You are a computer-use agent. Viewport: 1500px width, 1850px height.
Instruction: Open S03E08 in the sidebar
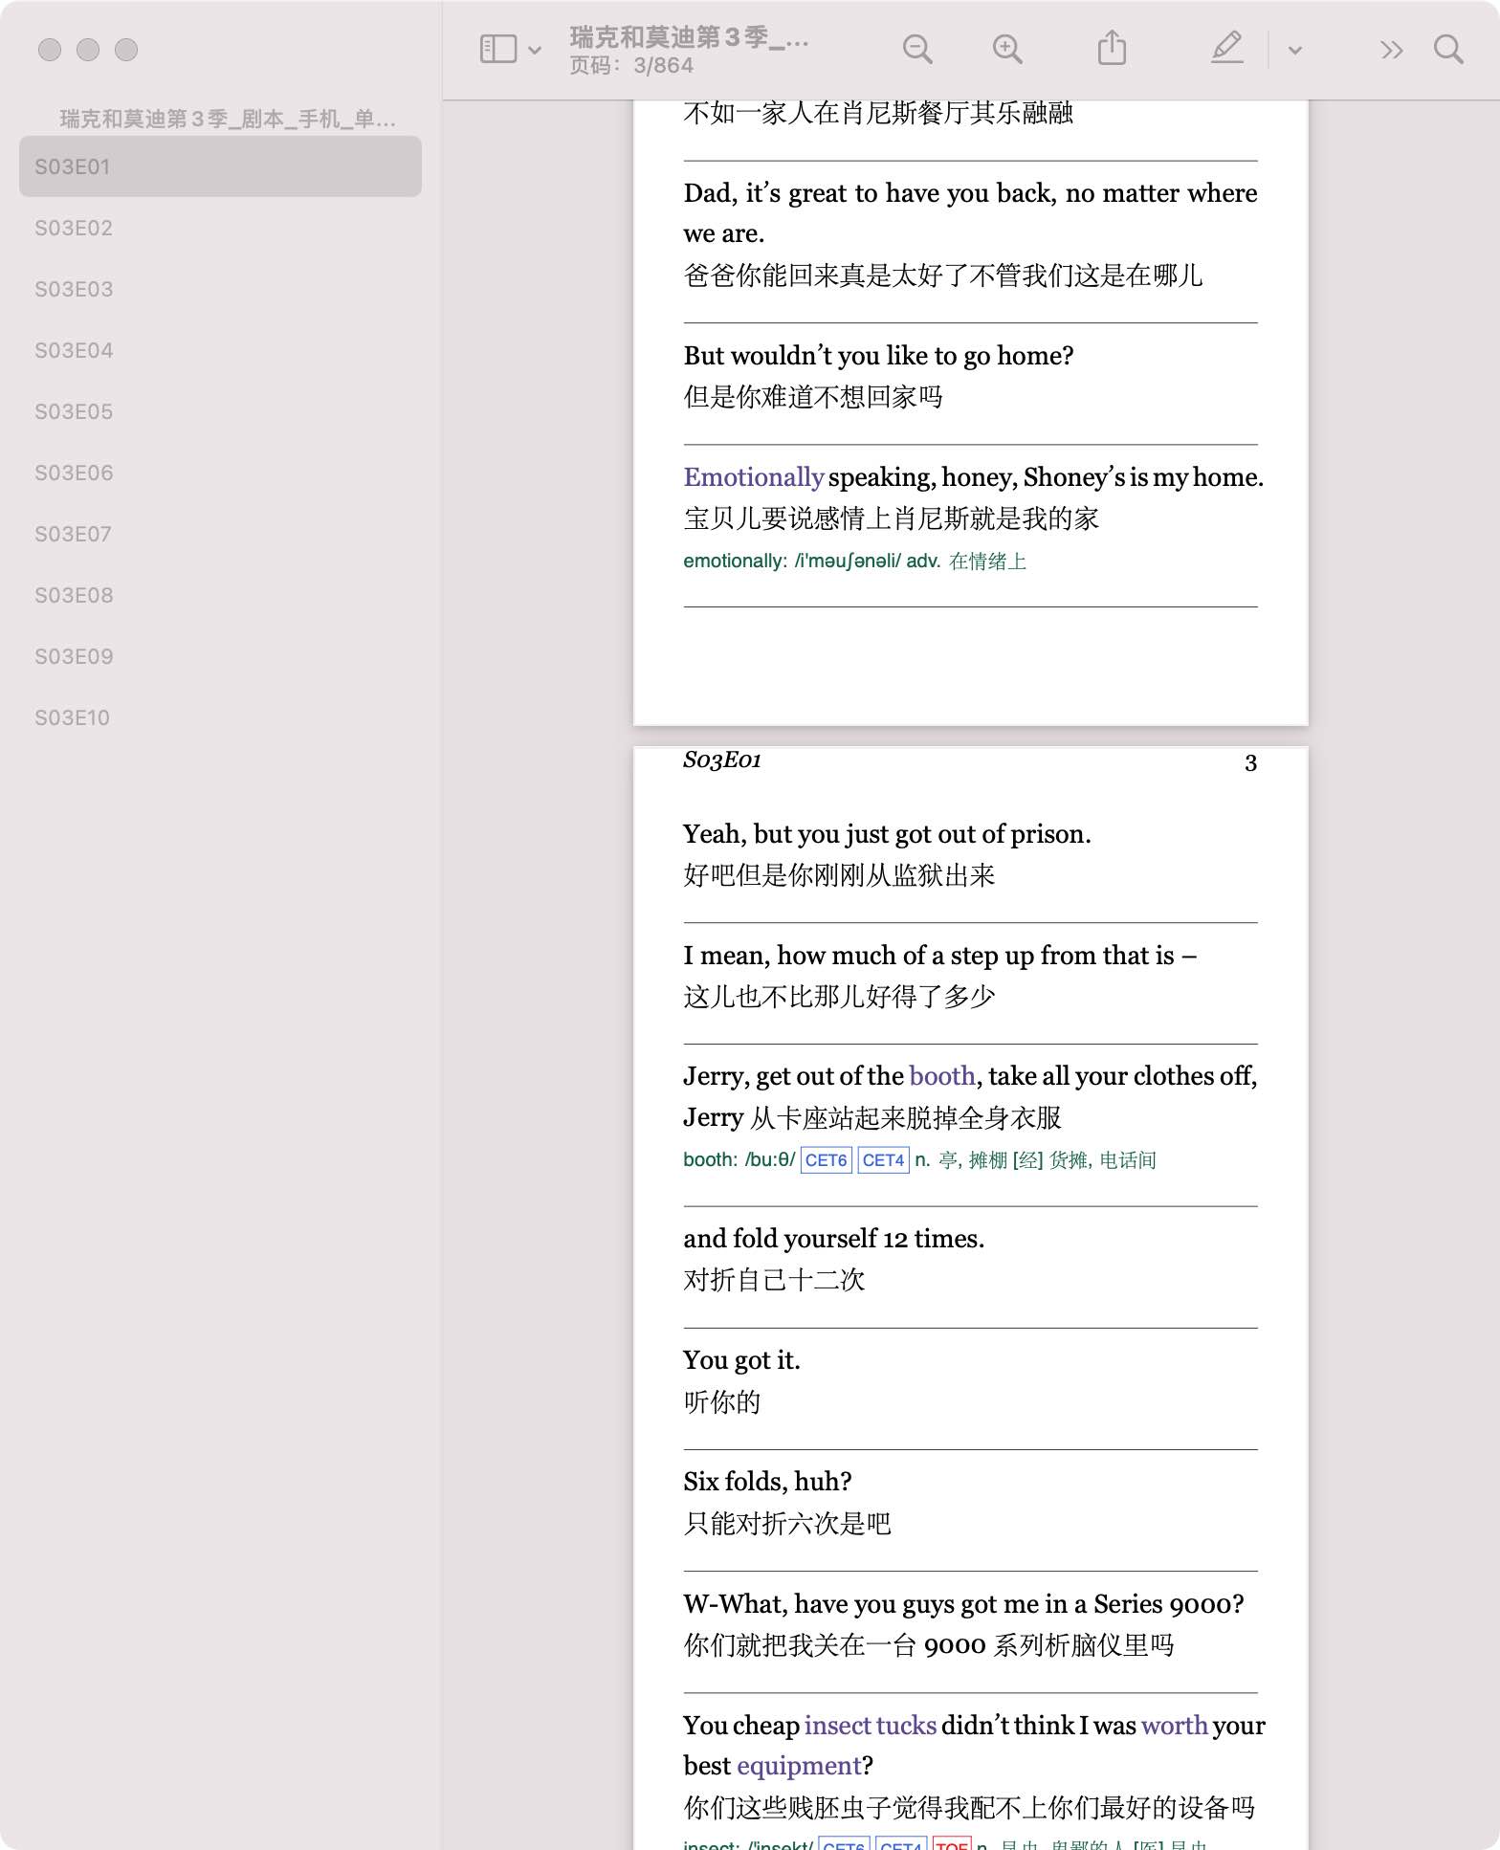coord(220,595)
